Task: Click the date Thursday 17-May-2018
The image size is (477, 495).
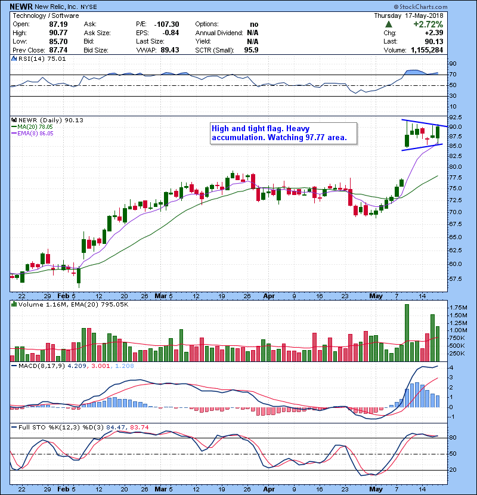Action: (x=408, y=16)
